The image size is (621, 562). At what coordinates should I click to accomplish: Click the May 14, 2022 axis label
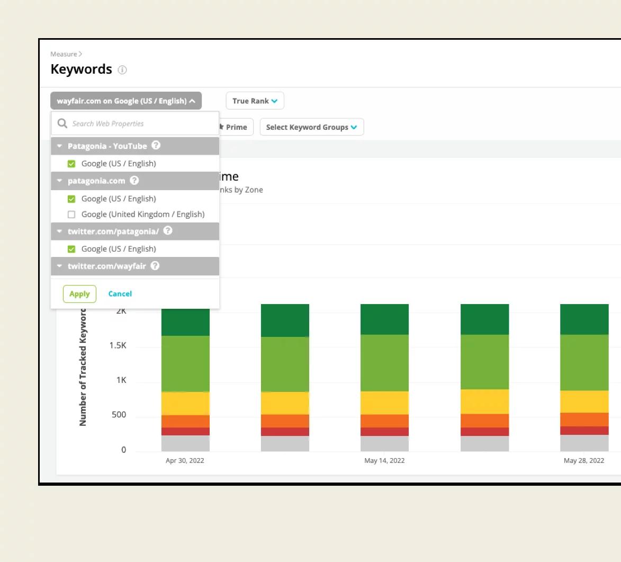click(x=384, y=460)
